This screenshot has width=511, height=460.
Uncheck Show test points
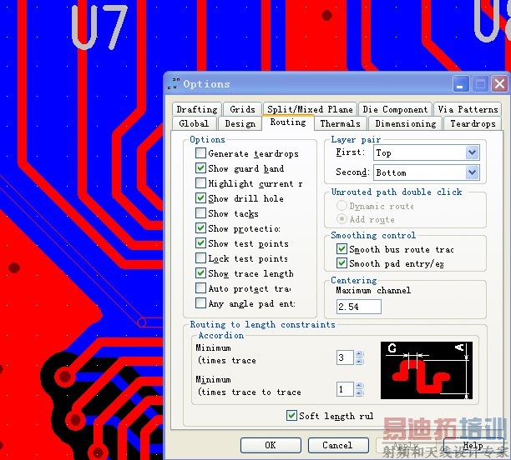[200, 242]
